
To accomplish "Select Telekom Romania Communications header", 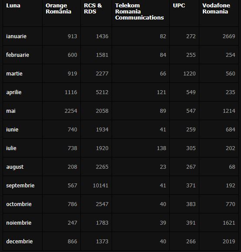I will (x=139, y=12).
